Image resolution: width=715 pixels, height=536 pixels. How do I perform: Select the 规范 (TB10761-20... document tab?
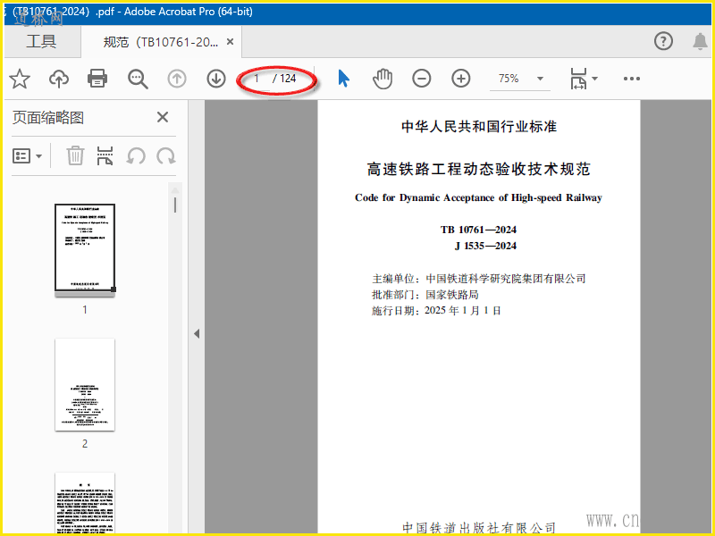point(161,42)
